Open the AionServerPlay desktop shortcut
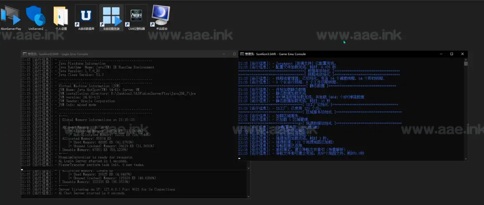This screenshot has width=484, height=205. (11, 17)
